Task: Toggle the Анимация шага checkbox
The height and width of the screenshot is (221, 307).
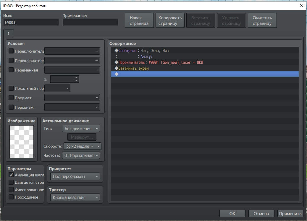Action: 11,175
